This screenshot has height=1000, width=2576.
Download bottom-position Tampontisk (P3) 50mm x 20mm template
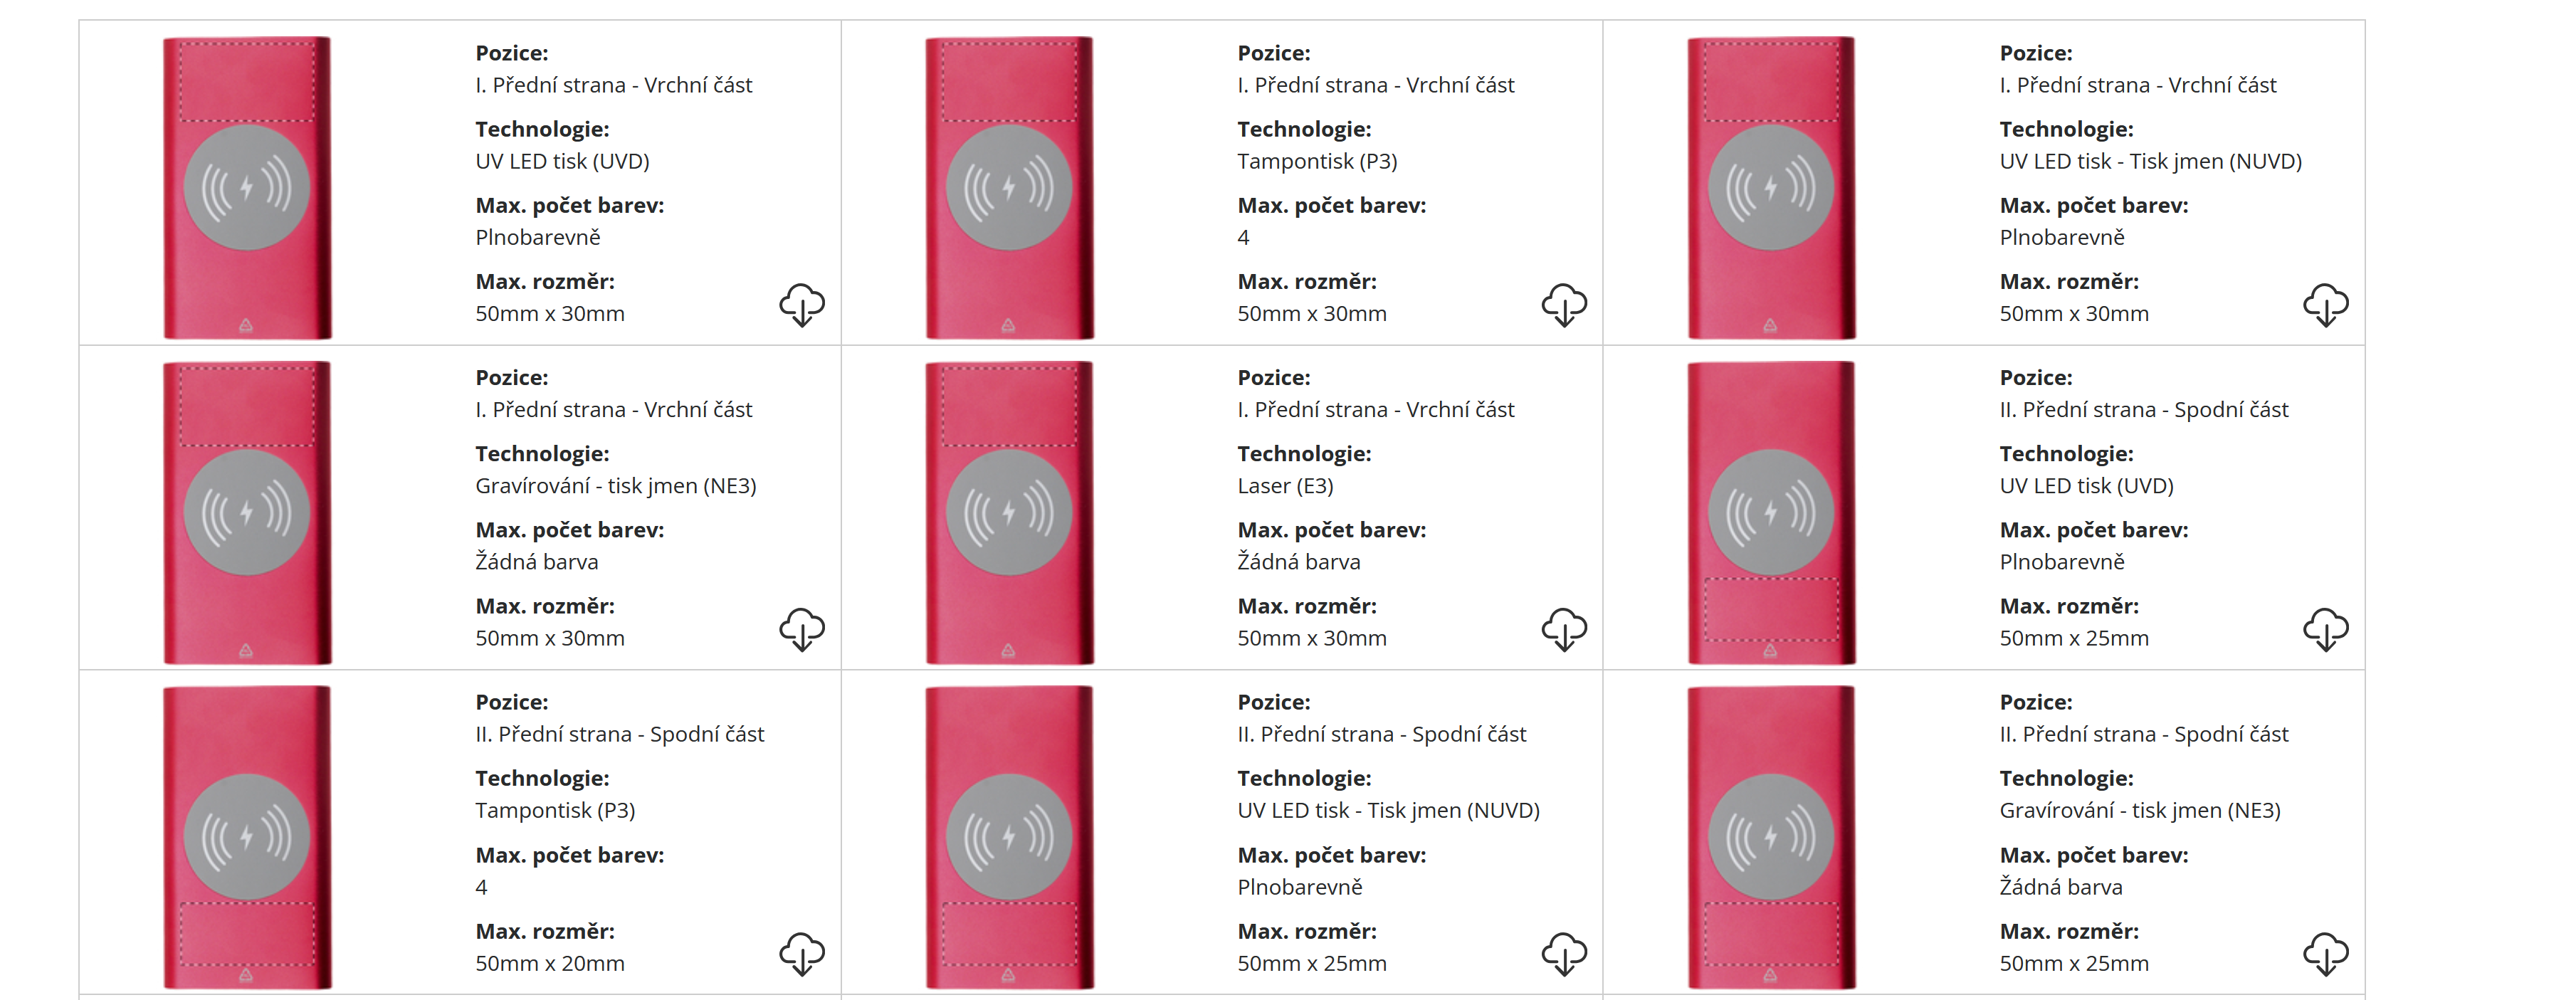coord(802,954)
